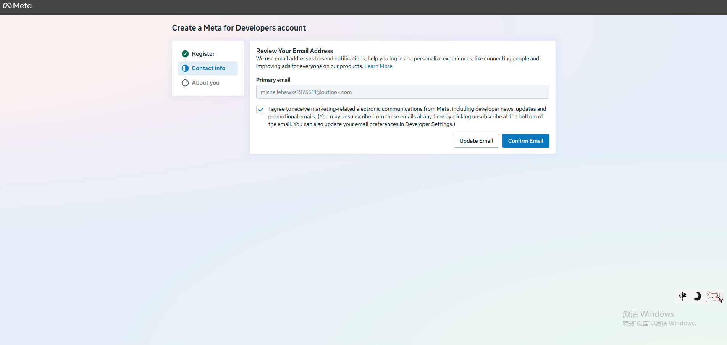Open the Register step
Image resolution: width=727 pixels, height=345 pixels.
tap(208, 54)
